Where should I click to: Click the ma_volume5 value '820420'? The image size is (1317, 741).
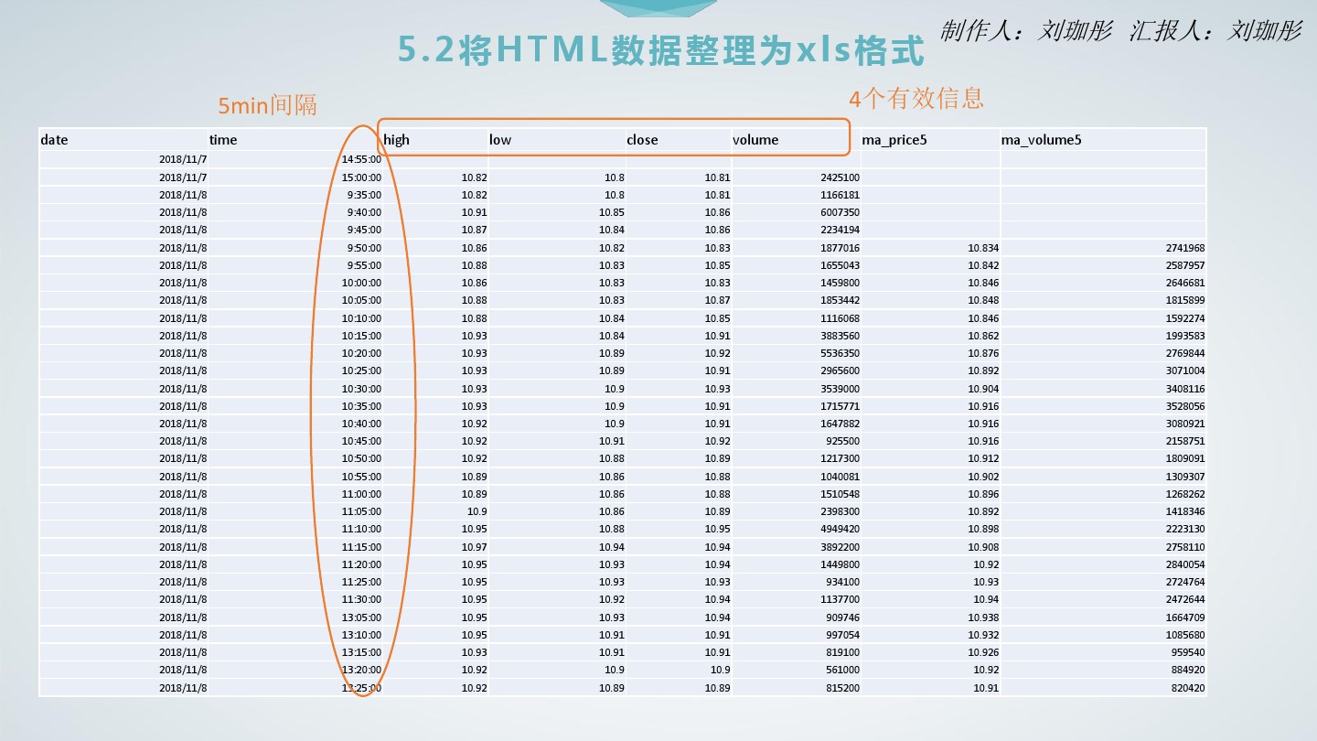[1188, 688]
